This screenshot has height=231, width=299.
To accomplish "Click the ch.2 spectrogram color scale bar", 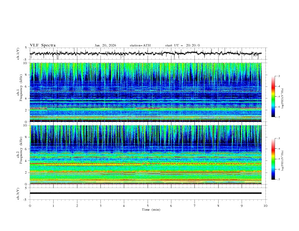I will tap(273, 159).
